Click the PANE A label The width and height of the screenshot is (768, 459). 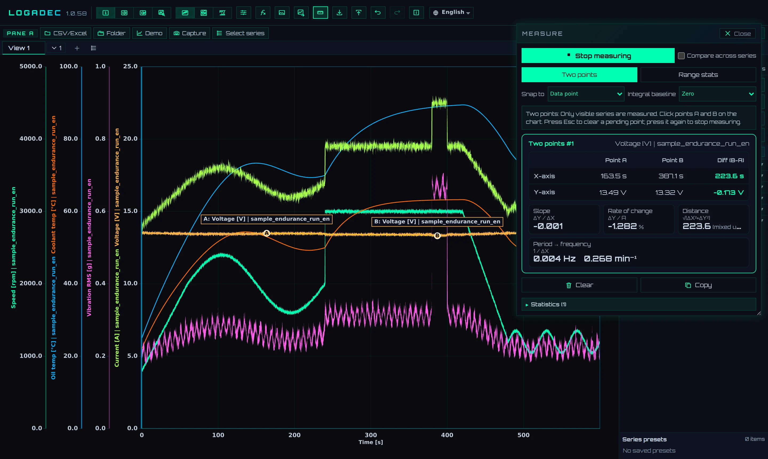pos(20,33)
